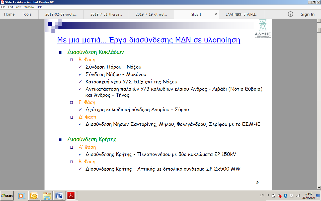
Task: Open the File menu
Action: click(x=3, y=7)
